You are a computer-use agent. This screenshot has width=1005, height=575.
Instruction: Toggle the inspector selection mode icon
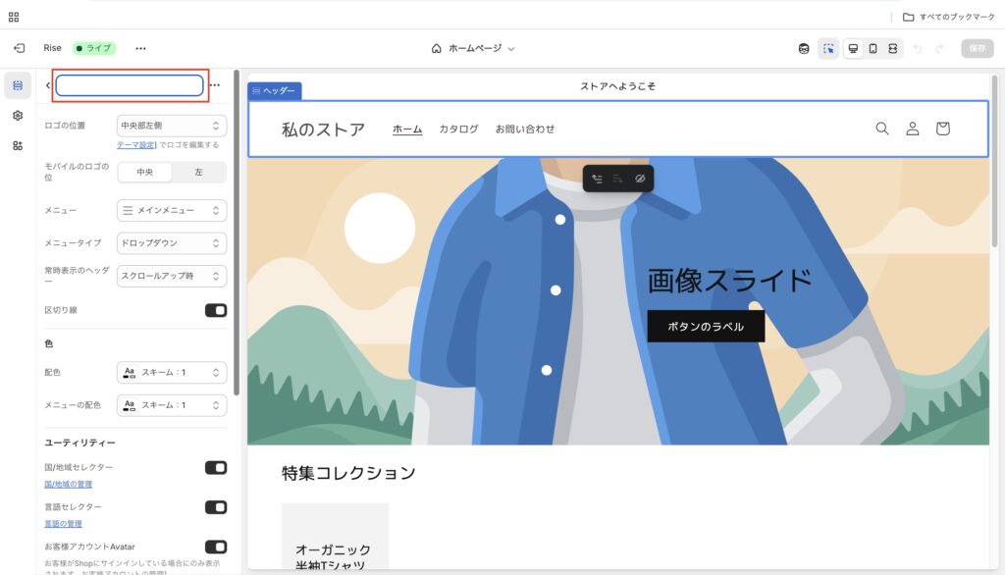(x=829, y=48)
